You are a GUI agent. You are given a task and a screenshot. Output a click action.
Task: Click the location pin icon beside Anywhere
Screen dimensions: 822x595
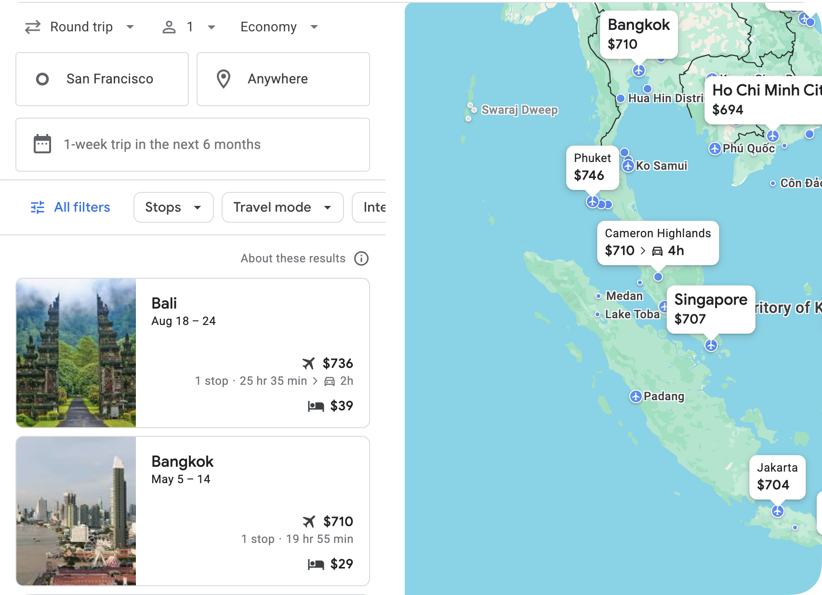[x=224, y=79]
